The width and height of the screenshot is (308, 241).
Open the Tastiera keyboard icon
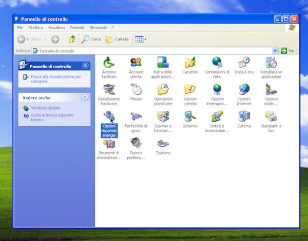[163, 145]
